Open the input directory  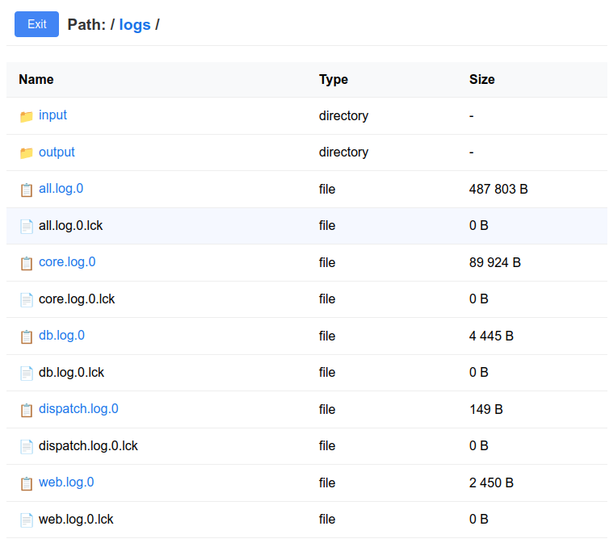(x=52, y=115)
